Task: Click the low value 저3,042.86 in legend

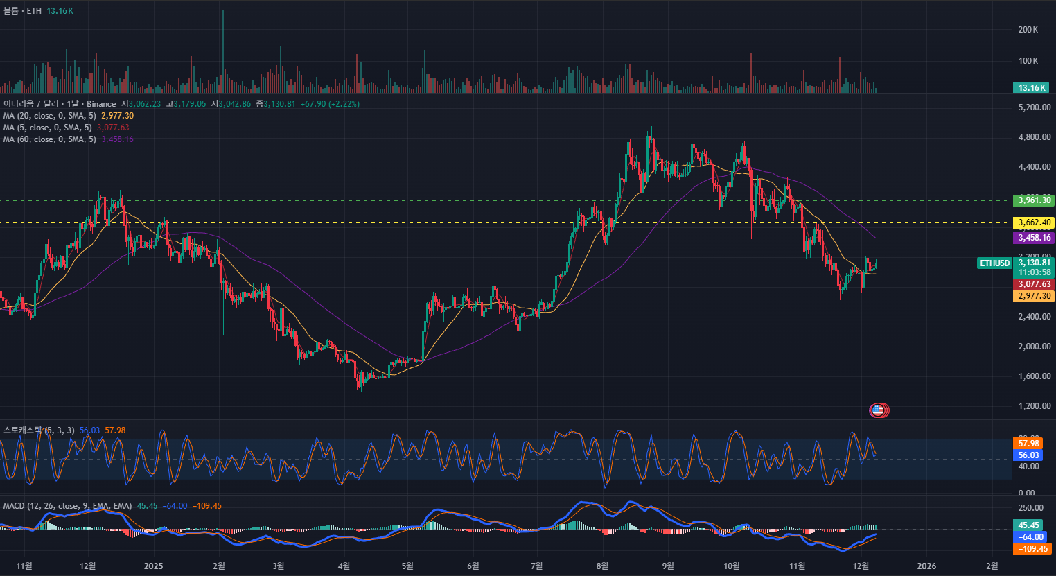Action: (231, 104)
